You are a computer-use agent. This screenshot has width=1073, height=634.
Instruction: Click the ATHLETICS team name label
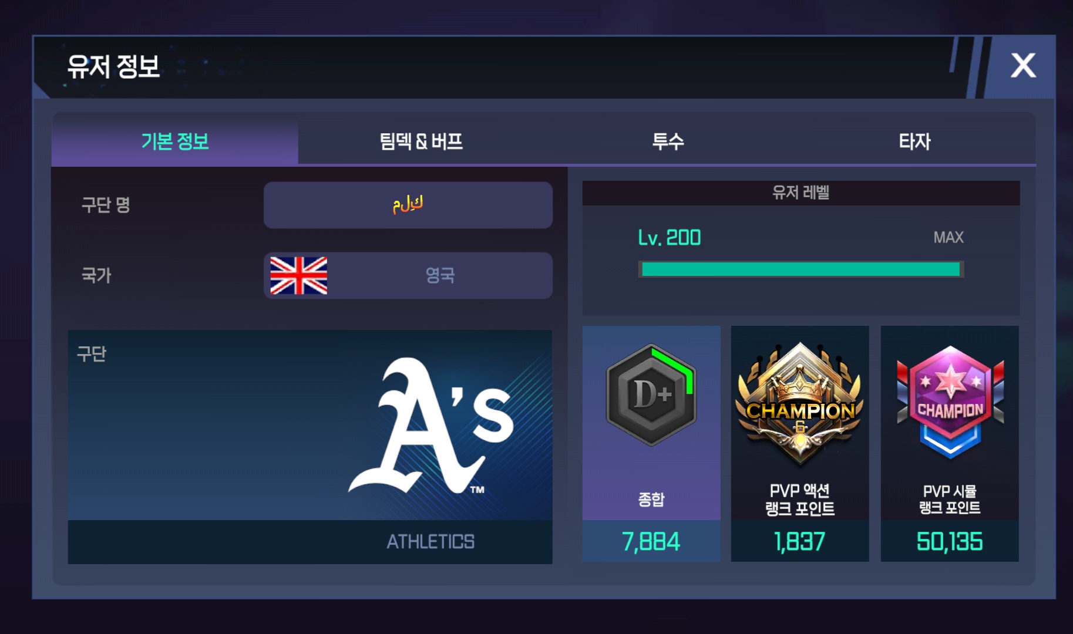tap(430, 541)
